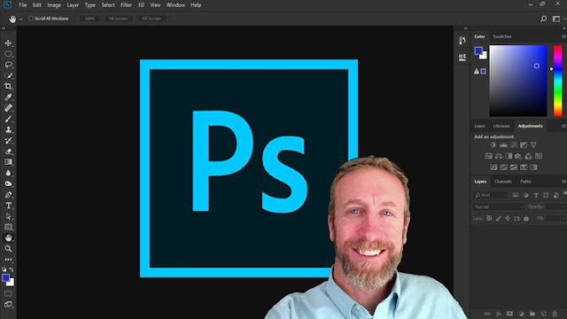Toggle the lock all padlock icon
The image size is (567, 319).
[x=526, y=218]
